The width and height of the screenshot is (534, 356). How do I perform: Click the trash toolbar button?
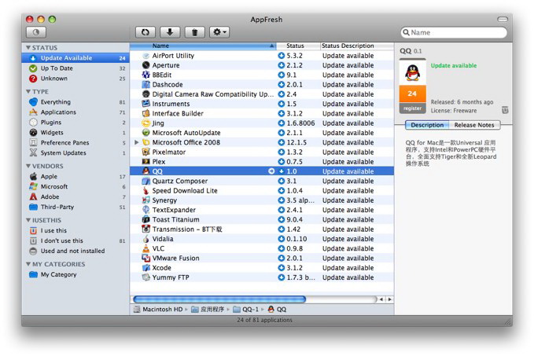(x=194, y=32)
